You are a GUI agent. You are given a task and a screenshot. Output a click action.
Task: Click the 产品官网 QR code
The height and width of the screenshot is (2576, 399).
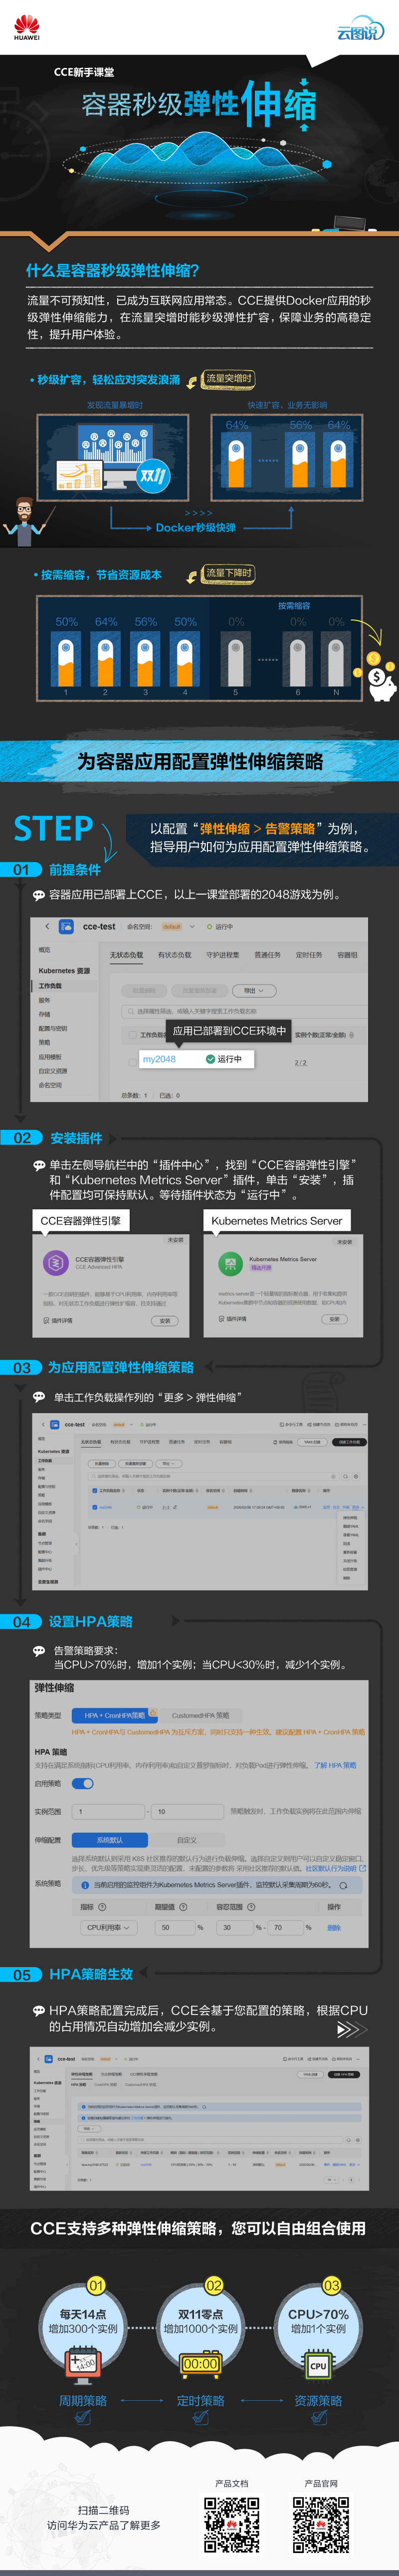tap(321, 2524)
